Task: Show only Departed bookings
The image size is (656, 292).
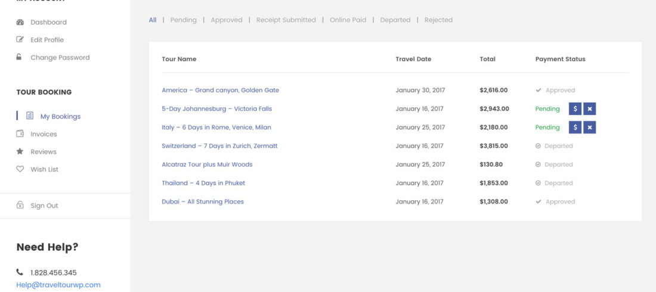Action: (395, 20)
